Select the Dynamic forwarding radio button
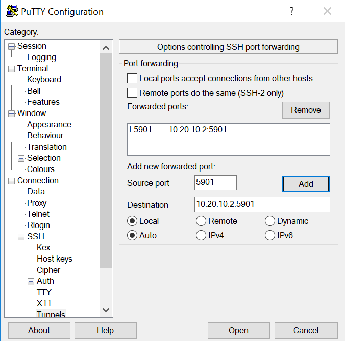The image size is (345, 341). point(270,221)
